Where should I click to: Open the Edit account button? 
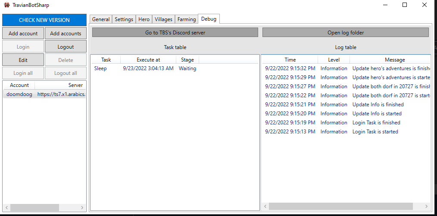point(23,60)
